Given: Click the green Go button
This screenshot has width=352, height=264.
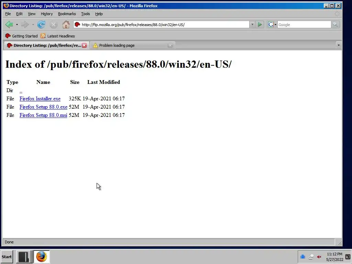Looking at the screenshot, I should (260, 24).
